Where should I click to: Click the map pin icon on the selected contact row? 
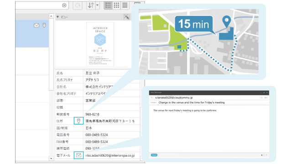(44, 26)
